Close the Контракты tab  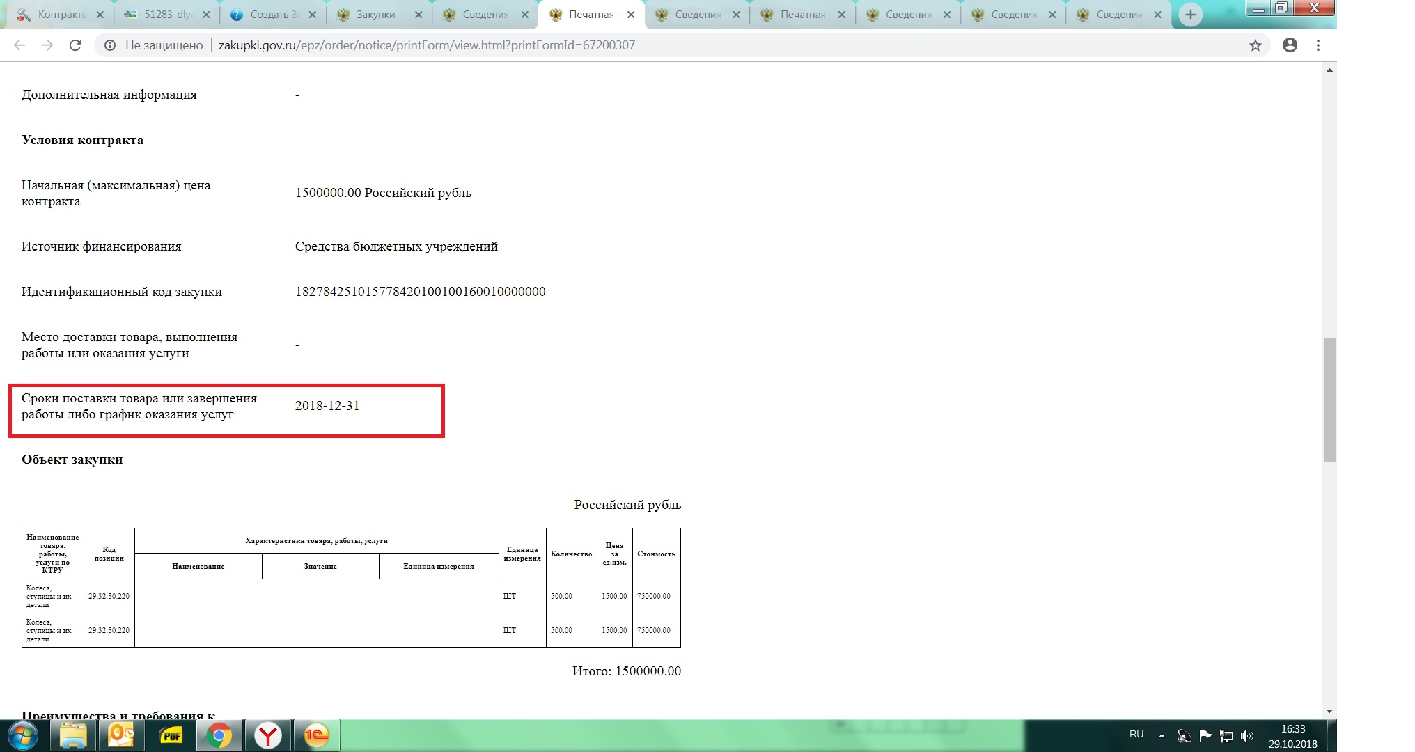100,15
